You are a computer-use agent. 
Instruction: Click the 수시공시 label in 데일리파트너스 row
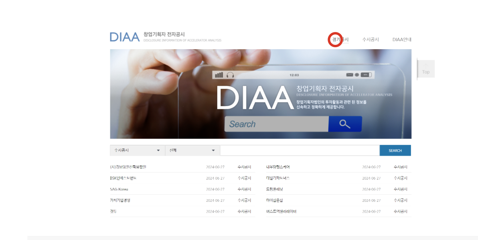400,178
